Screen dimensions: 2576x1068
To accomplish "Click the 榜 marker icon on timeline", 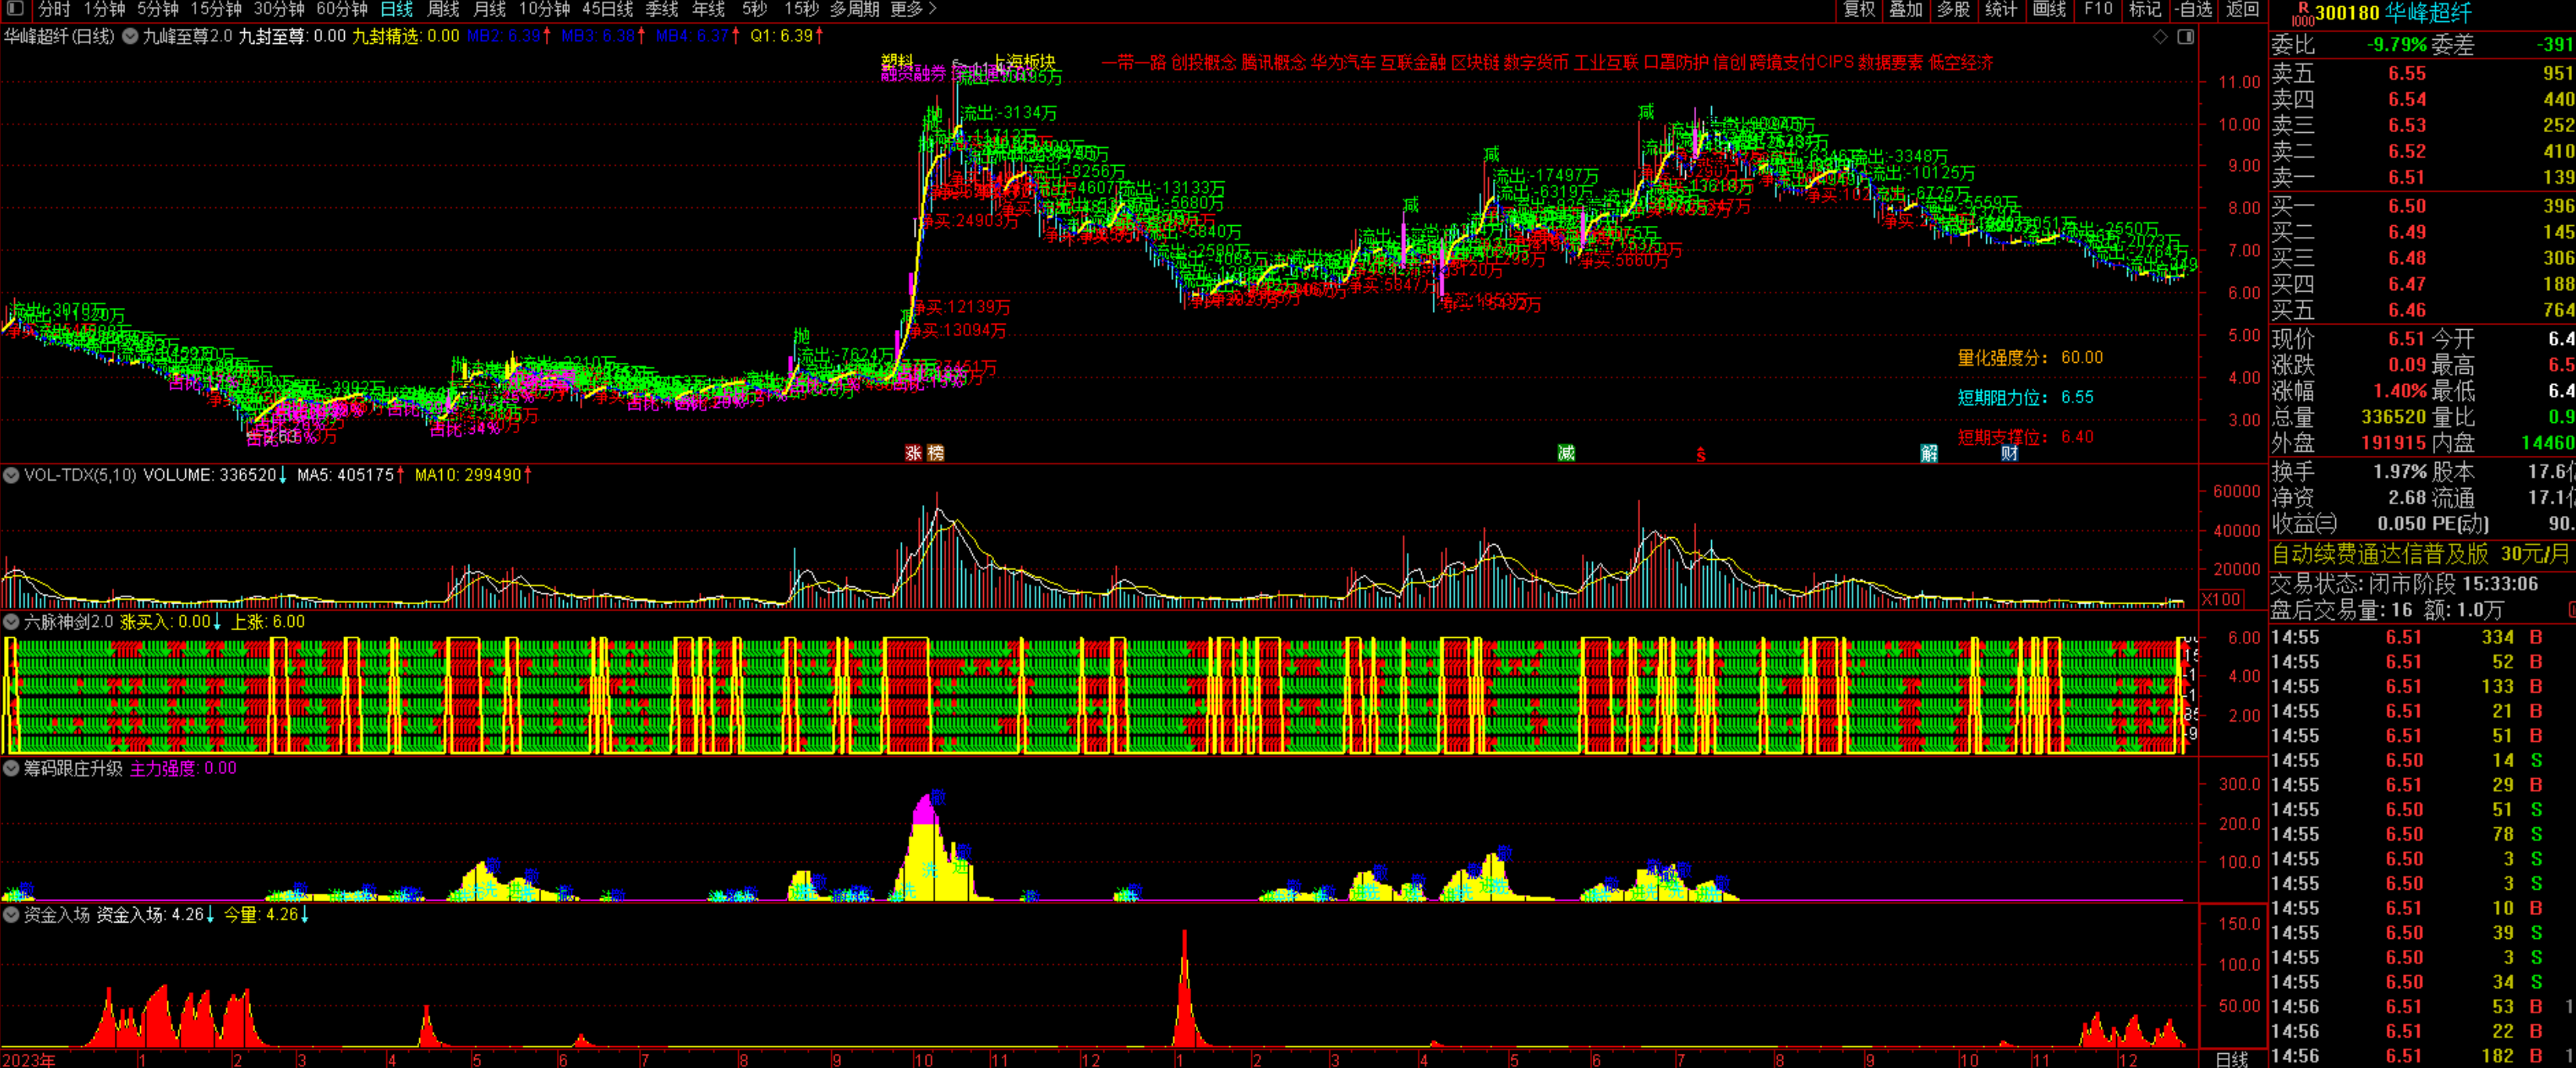I will point(936,453).
